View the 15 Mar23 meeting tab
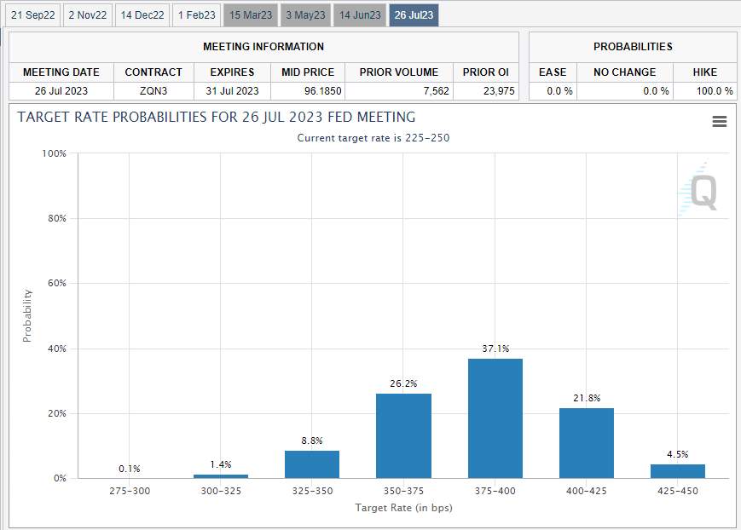This screenshot has height=530, width=741. pyautogui.click(x=251, y=15)
